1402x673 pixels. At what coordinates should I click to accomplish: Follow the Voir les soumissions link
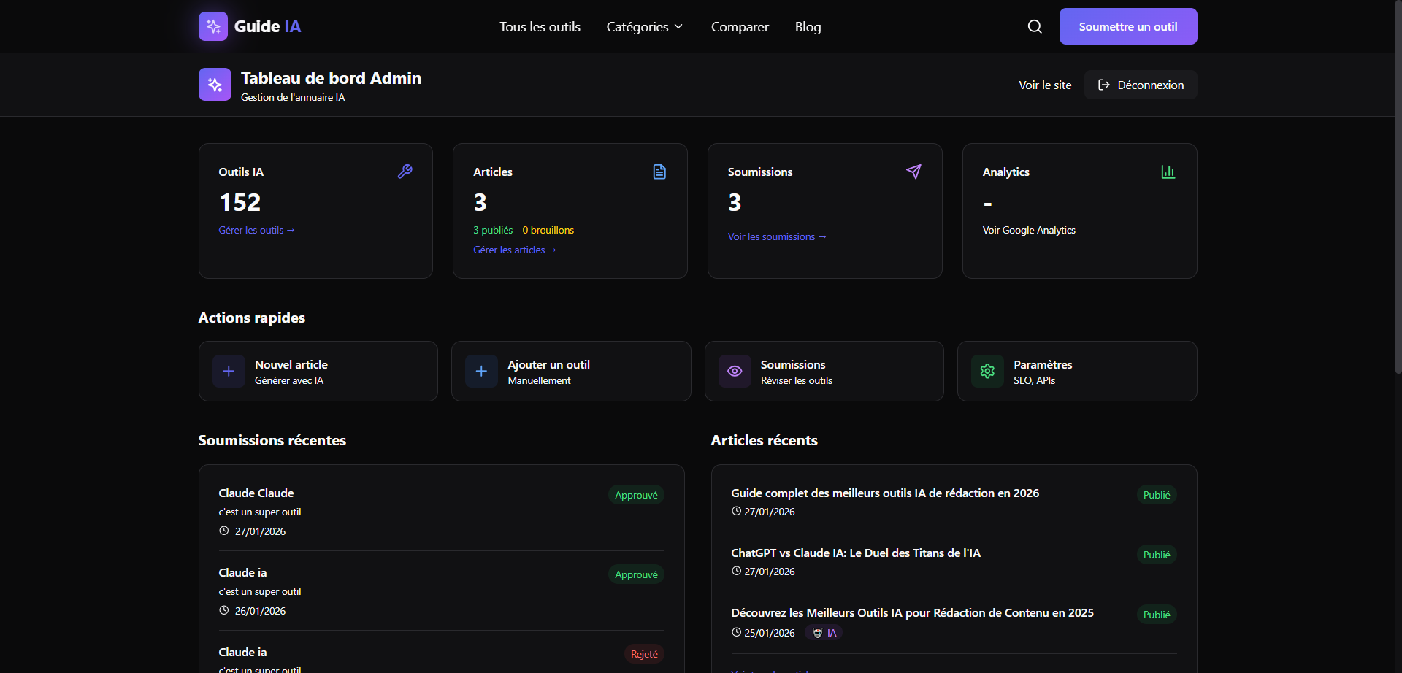point(777,237)
